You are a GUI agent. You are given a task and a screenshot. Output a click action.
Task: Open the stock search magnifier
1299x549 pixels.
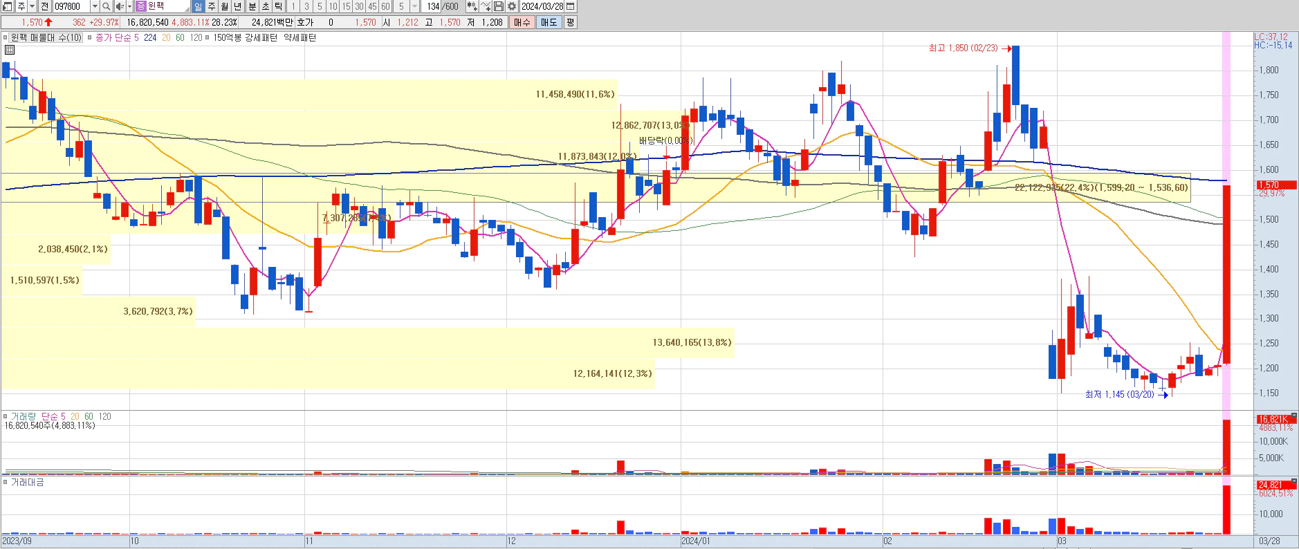coord(106,6)
